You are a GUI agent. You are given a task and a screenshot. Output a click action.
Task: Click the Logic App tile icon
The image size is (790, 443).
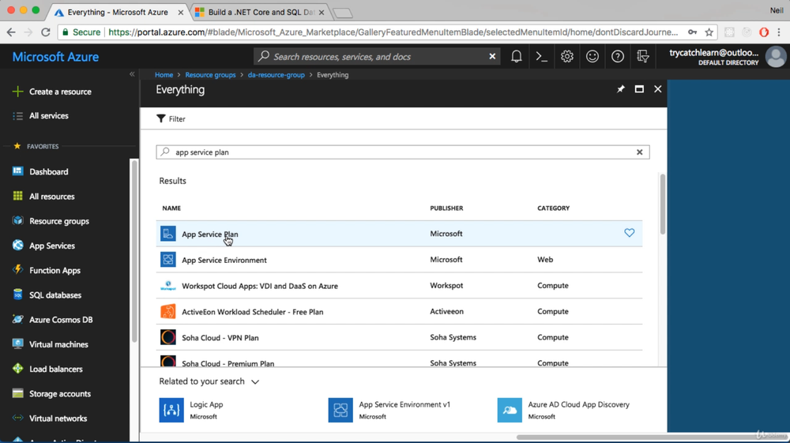tap(171, 410)
